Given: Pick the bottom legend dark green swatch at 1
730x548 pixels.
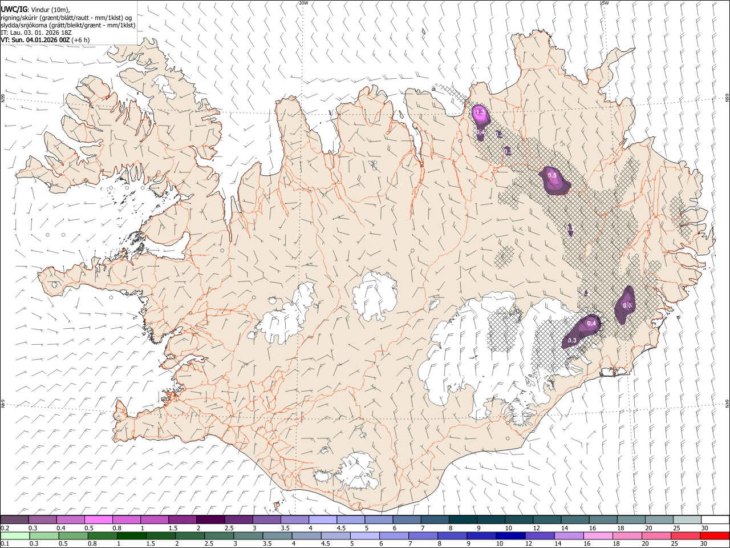Looking at the screenshot, I should tap(131, 535).
